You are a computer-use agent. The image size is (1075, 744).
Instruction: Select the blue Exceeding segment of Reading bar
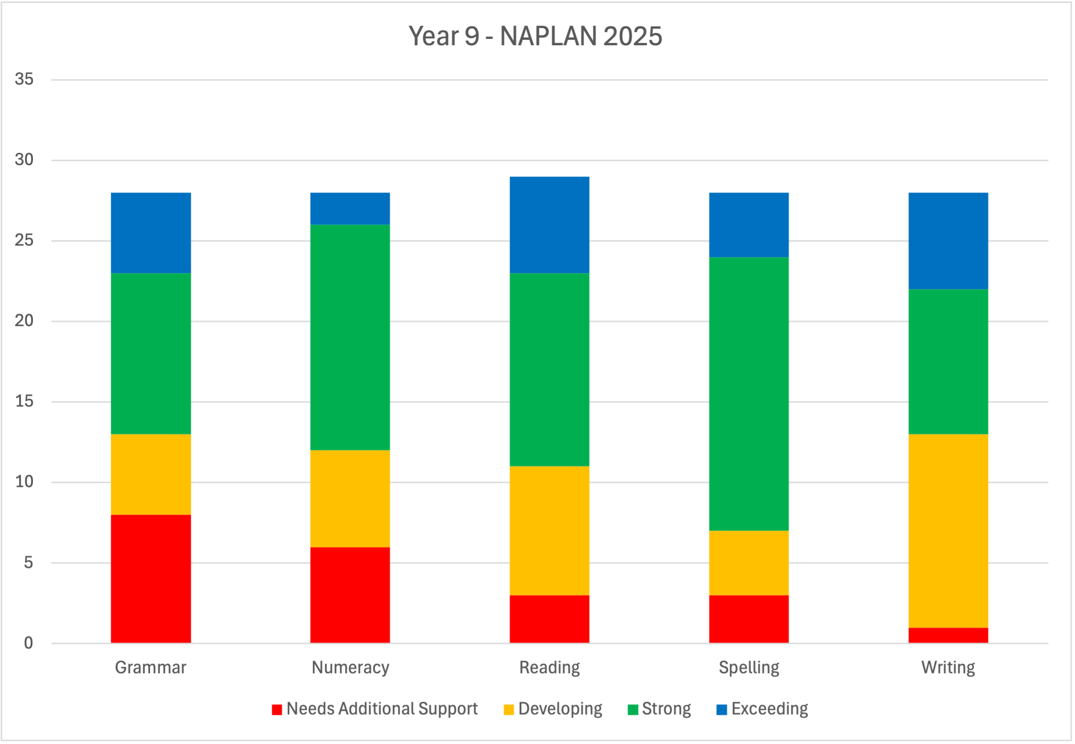pos(549,225)
